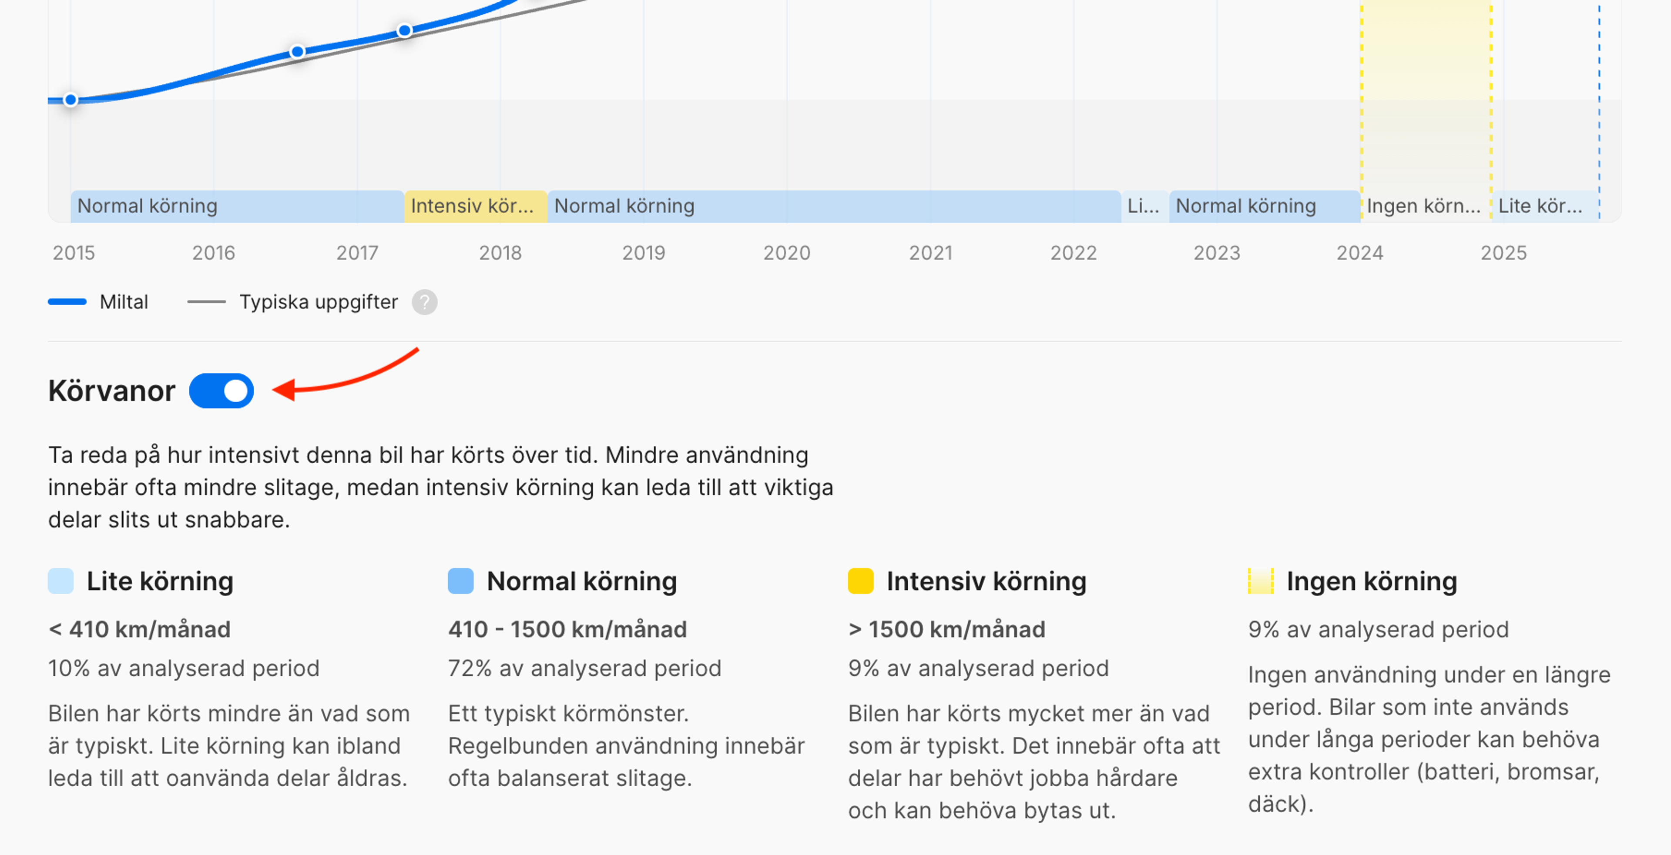Select the first Normal körning period bar
This screenshot has height=855, width=1671.
[237, 206]
